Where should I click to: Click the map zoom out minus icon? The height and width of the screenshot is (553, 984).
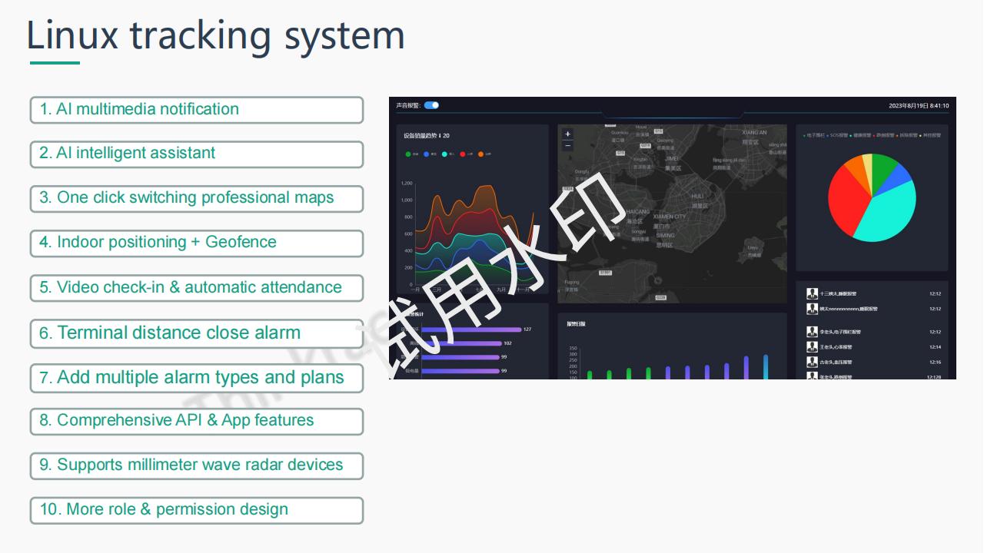(567, 145)
